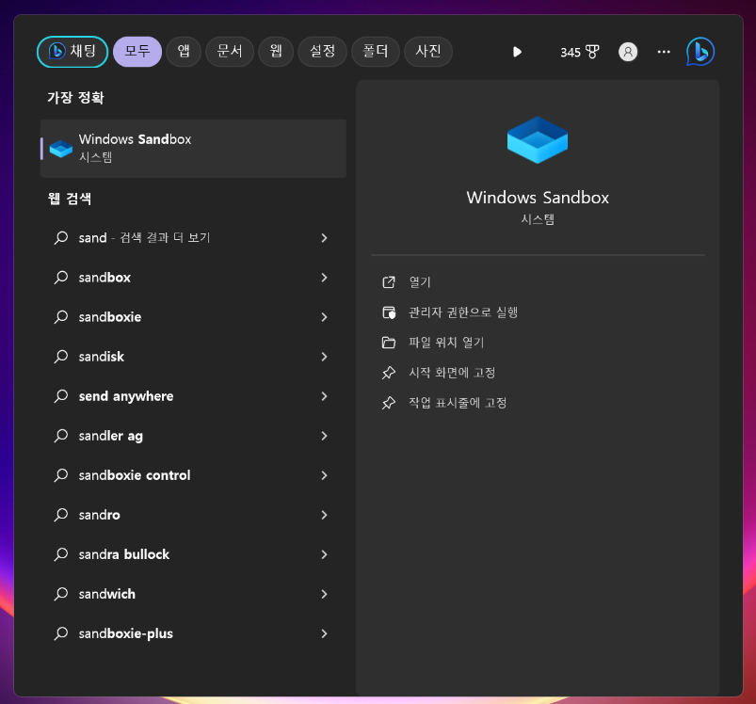
Task: Click the Windows Sandbox icon in results list
Action: (x=61, y=149)
